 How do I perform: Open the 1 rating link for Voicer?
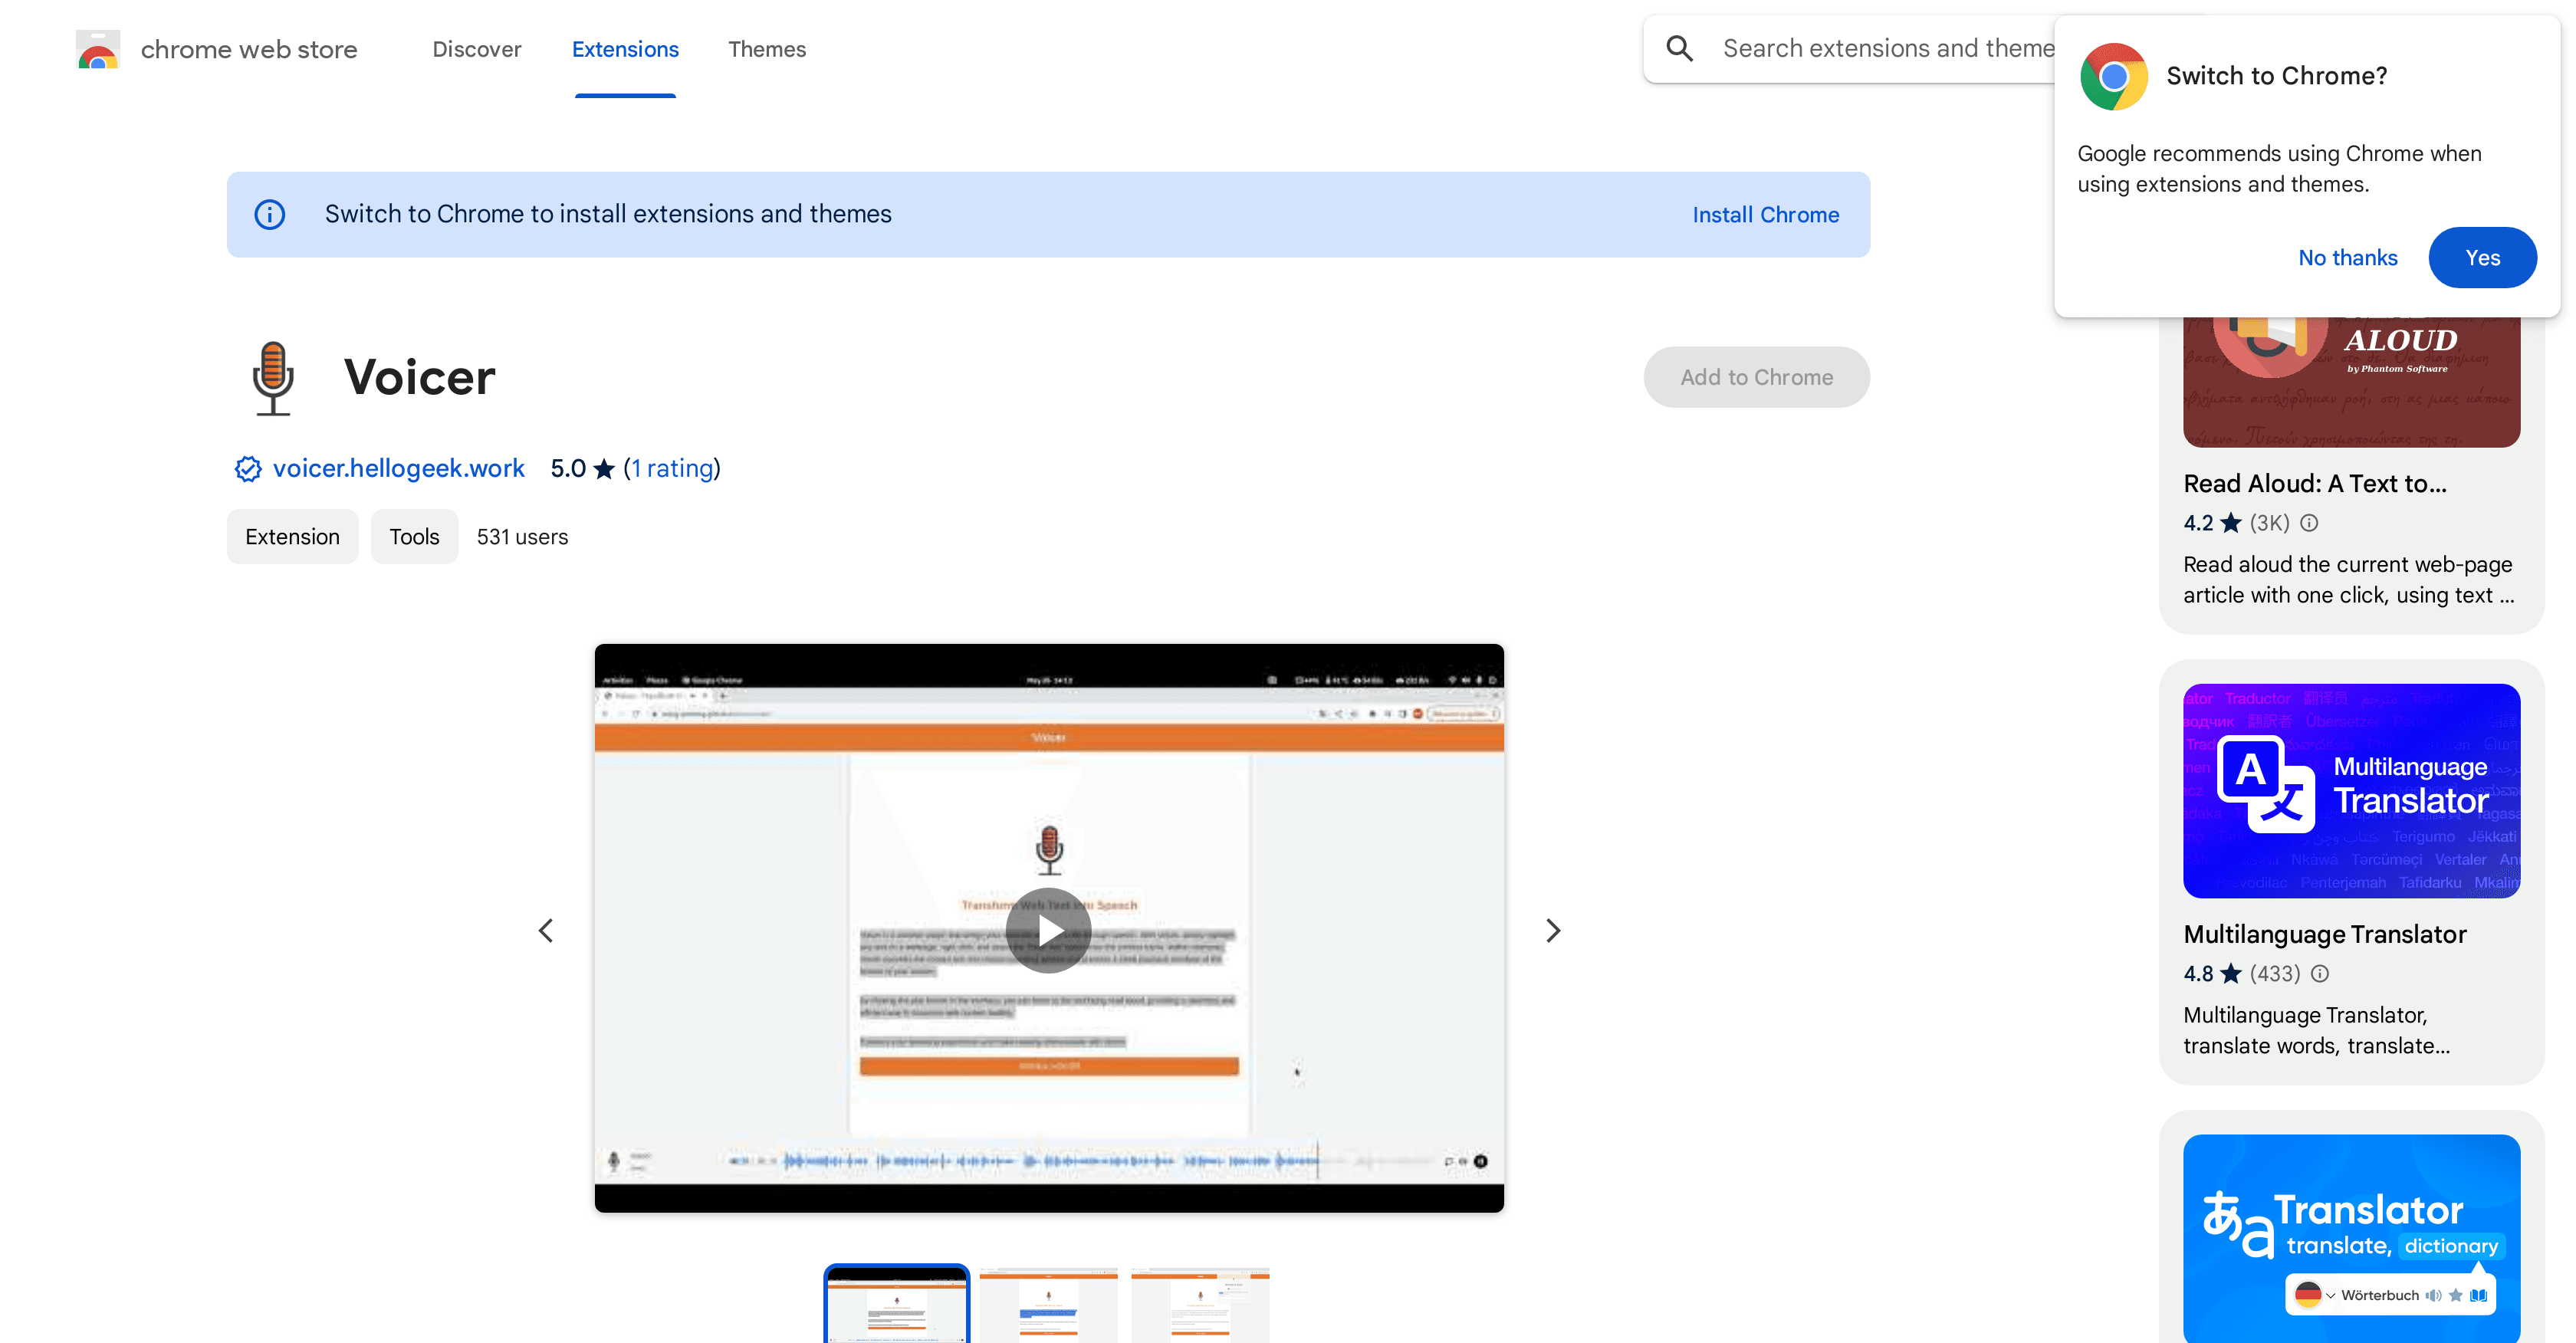click(x=671, y=468)
